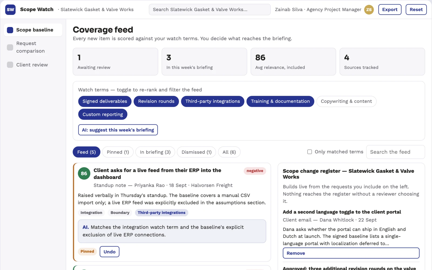Open Client review in the sidebar
432x270 pixels.
(x=33, y=65)
